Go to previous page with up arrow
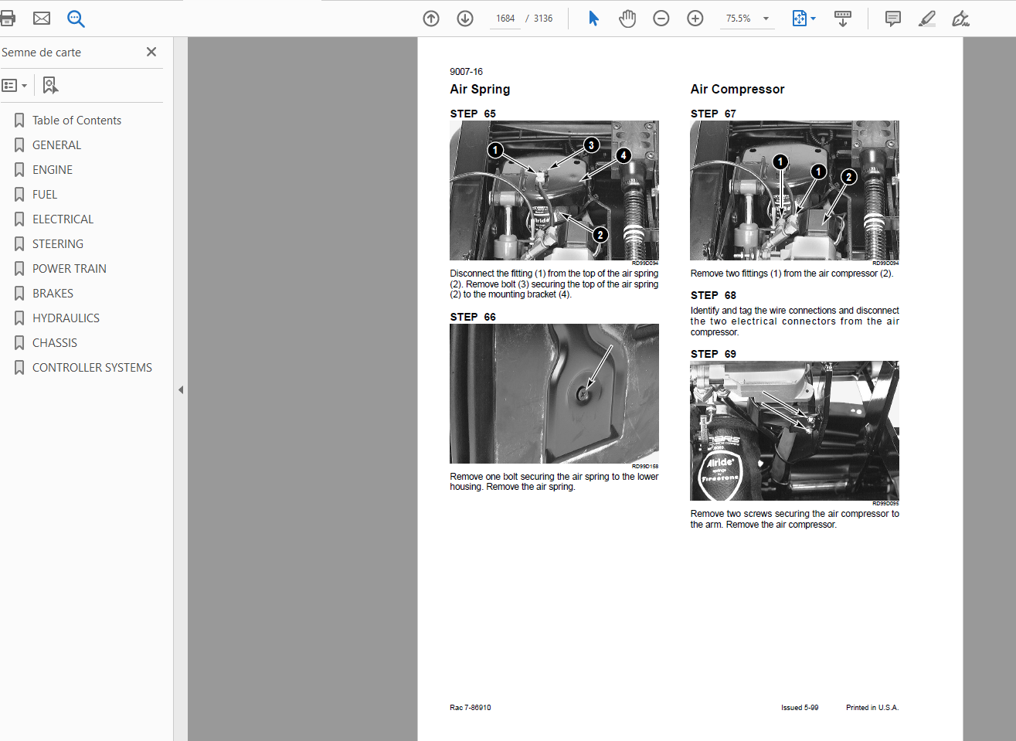Screen dimensions: 1016x741 pyautogui.click(x=431, y=19)
